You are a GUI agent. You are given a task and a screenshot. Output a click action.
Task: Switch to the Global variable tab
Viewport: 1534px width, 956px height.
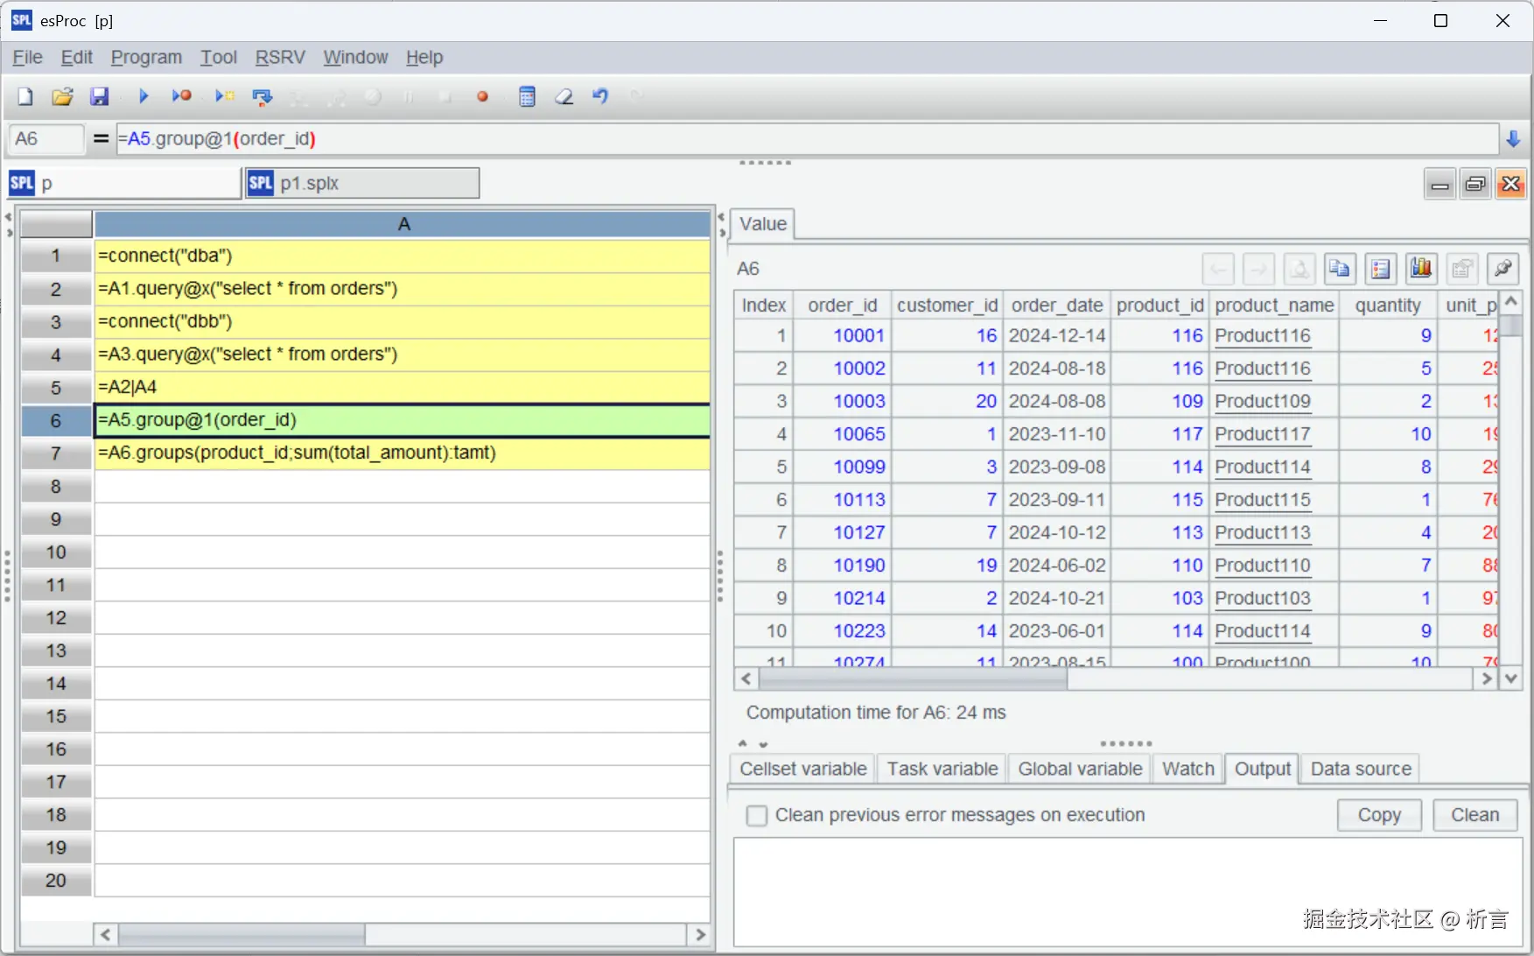click(1080, 769)
